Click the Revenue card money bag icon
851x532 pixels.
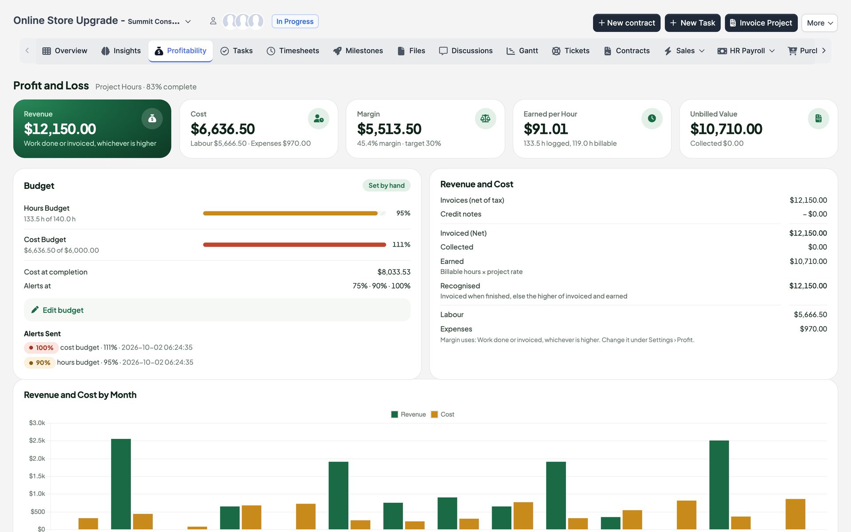152,119
